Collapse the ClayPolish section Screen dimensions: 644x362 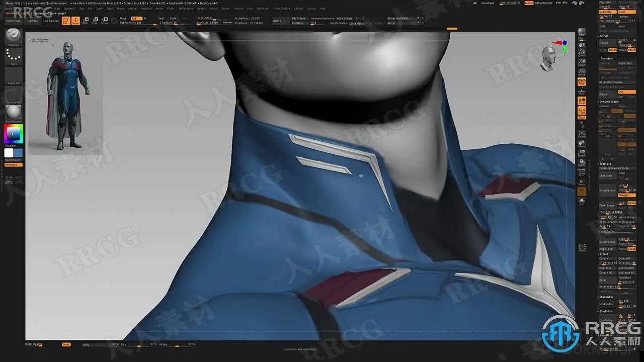pyautogui.click(x=606, y=311)
